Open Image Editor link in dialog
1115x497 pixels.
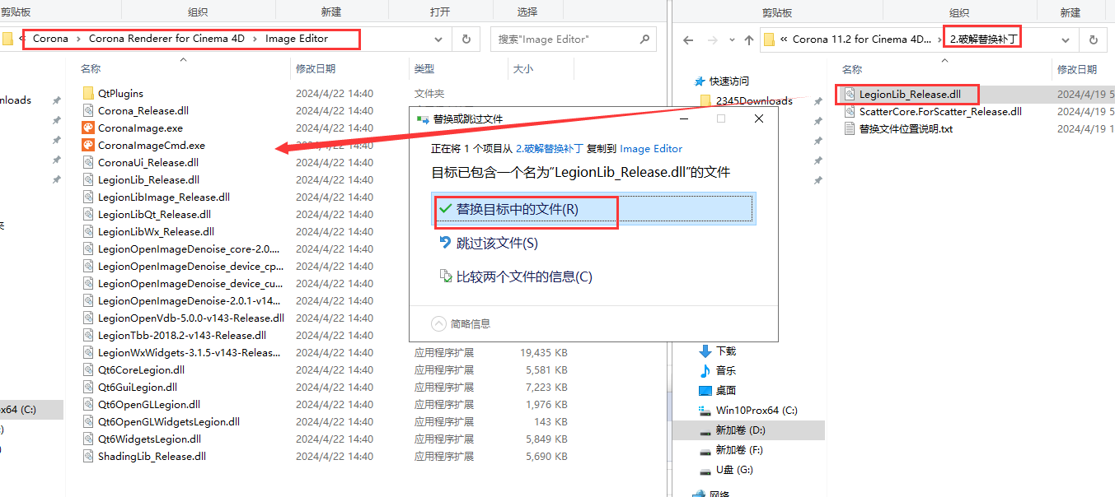(x=651, y=149)
